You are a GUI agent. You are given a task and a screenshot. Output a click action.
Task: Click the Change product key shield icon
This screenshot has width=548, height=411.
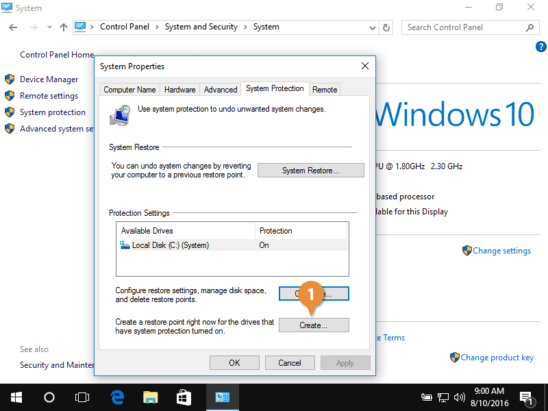454,357
